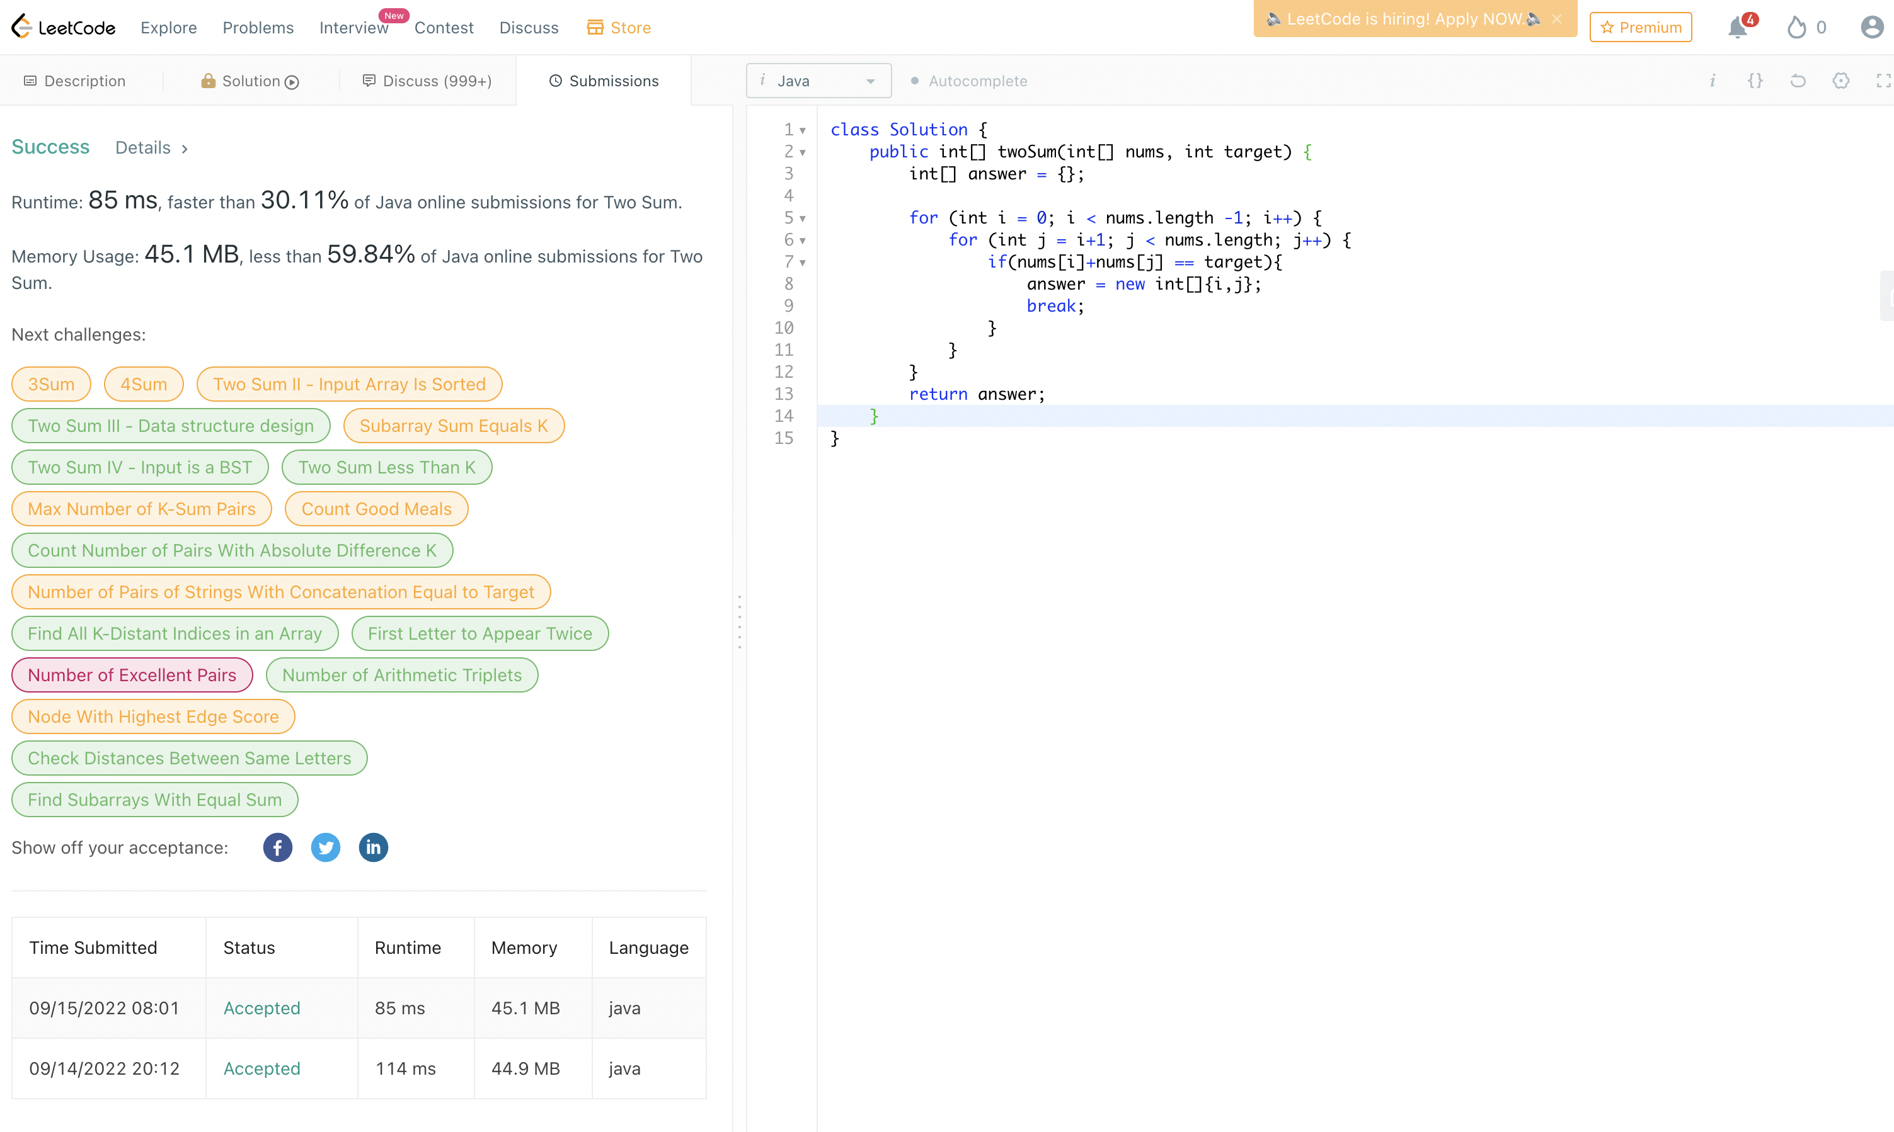Dismiss the LeetCode hiring banner
The width and height of the screenshot is (1894, 1132).
click(x=1556, y=19)
